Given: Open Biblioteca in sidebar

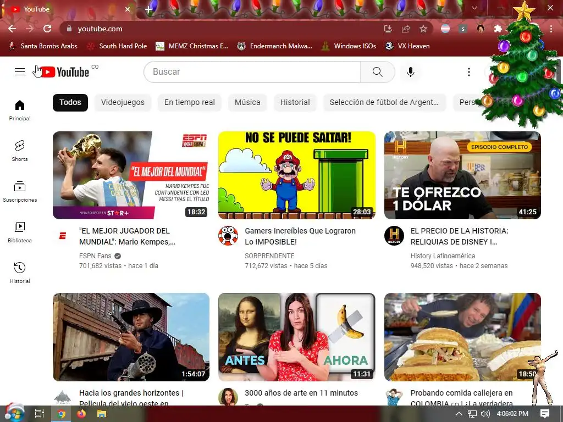Looking at the screenshot, I should tap(20, 232).
